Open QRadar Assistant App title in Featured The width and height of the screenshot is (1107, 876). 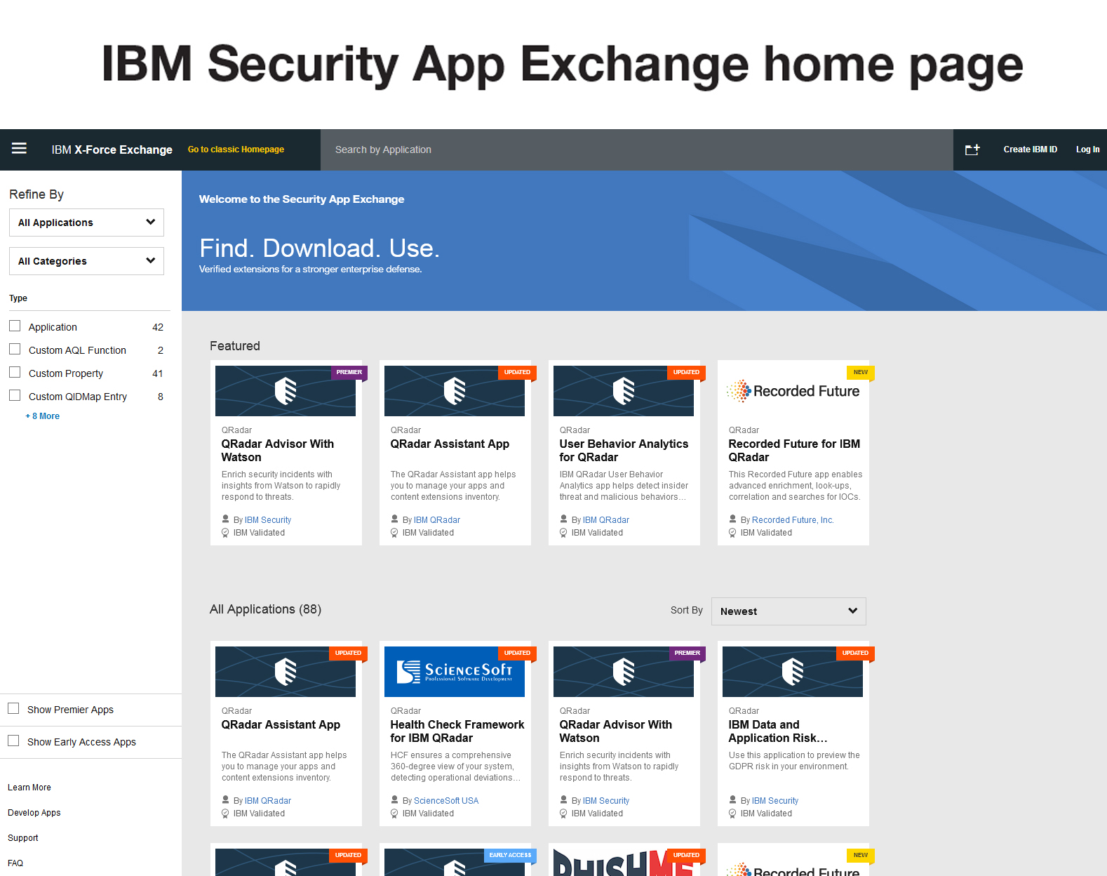450,444
